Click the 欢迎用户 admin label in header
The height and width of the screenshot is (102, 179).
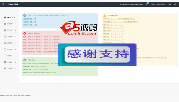[x=158, y=4]
